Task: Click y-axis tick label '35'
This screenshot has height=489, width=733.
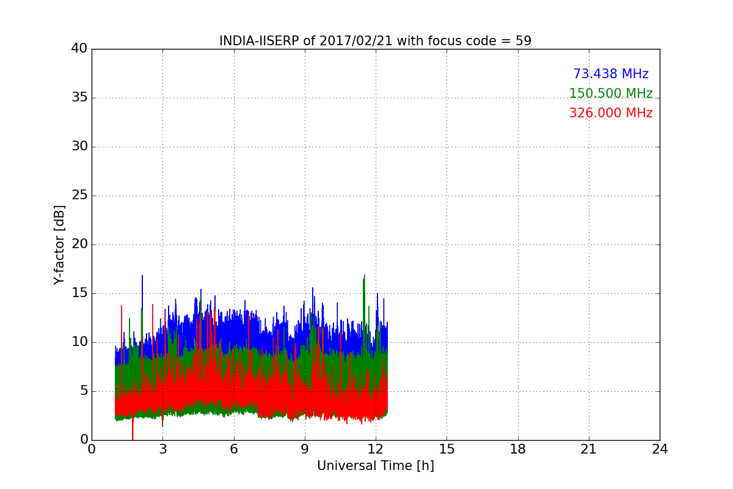Action: point(79,98)
